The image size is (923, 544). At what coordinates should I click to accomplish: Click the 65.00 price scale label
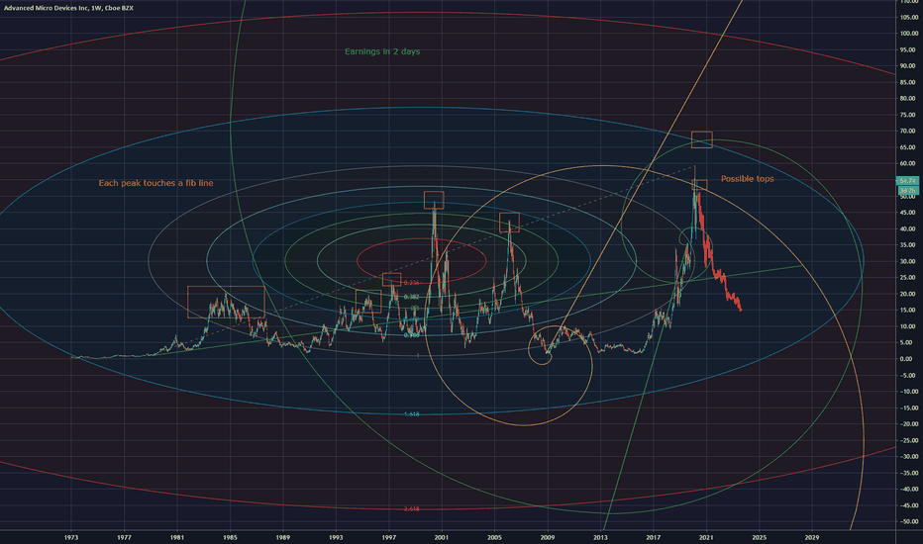coord(909,147)
